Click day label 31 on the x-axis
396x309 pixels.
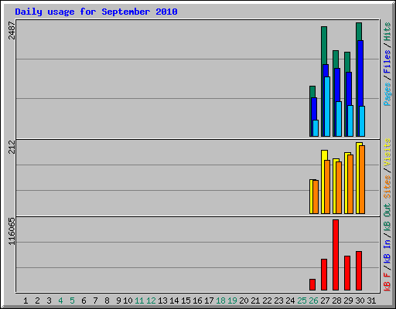click(371, 301)
